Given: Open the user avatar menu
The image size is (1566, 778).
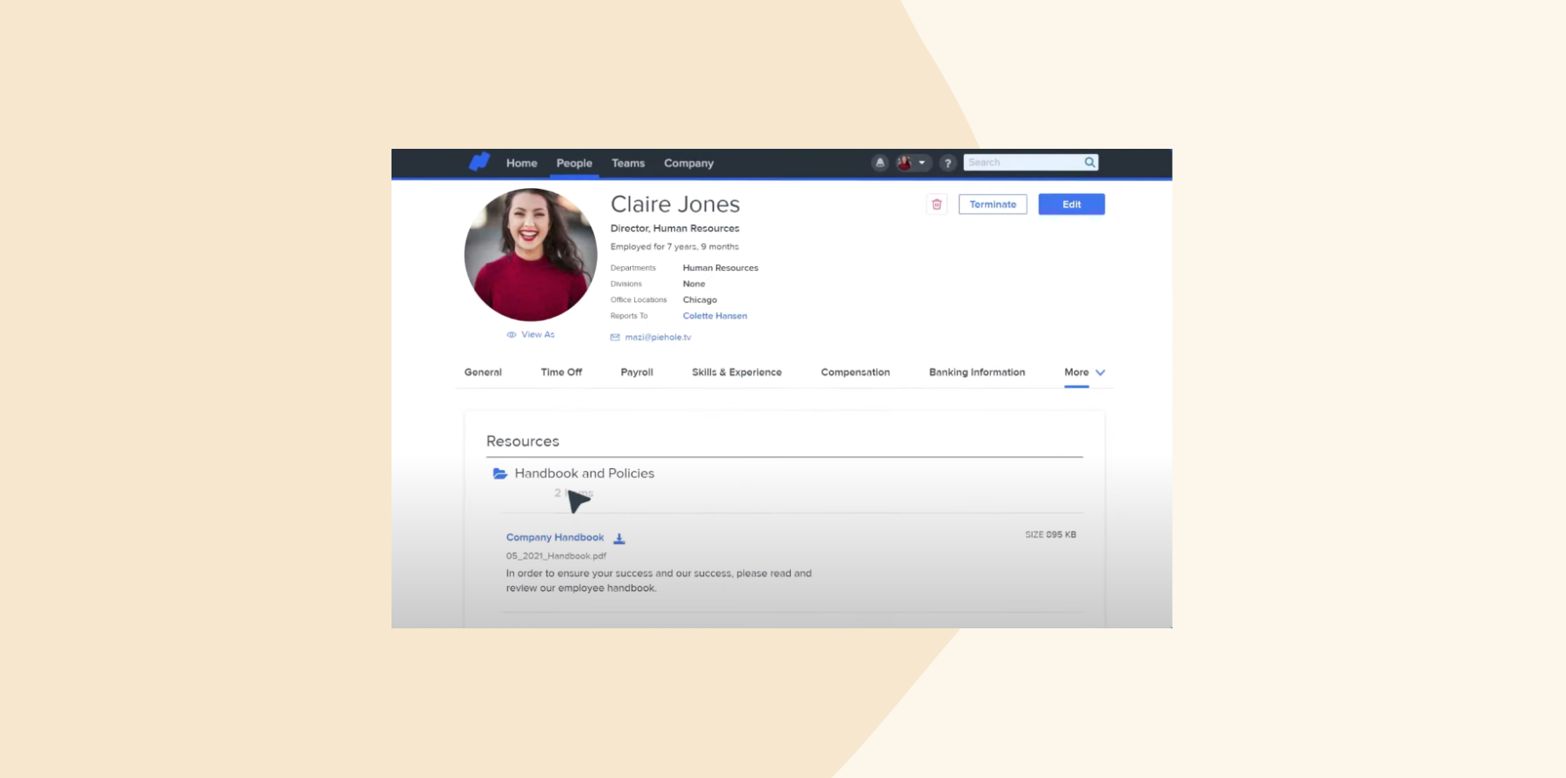Looking at the screenshot, I should tap(913, 163).
